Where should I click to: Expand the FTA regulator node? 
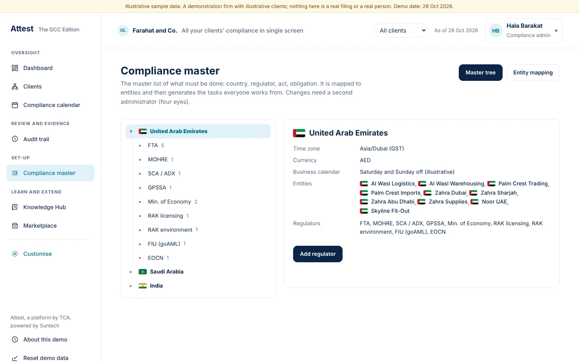coord(140,146)
